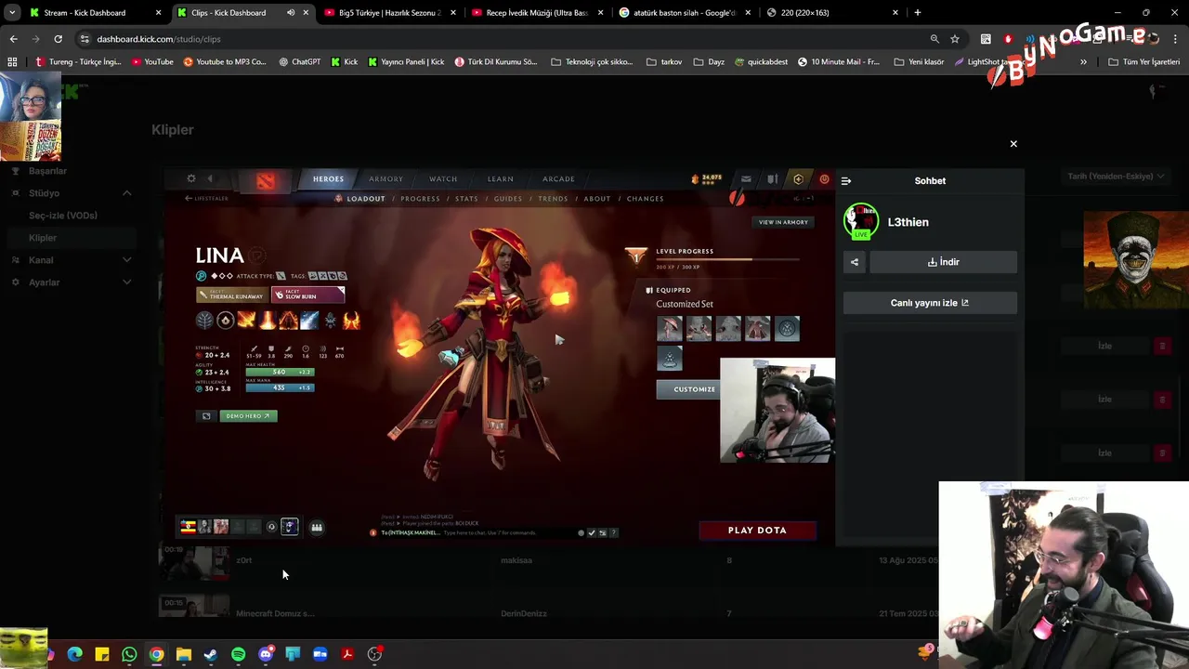
Task: Download the clip with İndir button
Action: coord(943,262)
